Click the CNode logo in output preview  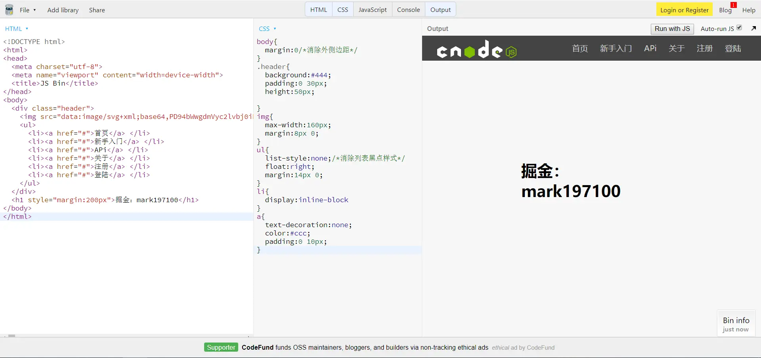click(x=476, y=49)
